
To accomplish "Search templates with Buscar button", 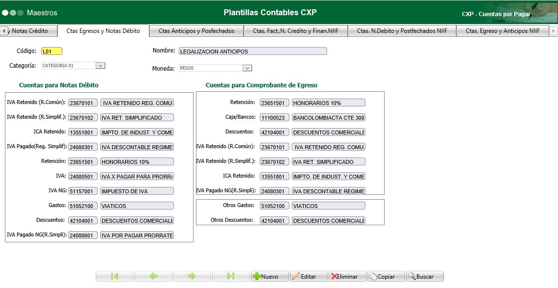I will [x=425, y=276].
